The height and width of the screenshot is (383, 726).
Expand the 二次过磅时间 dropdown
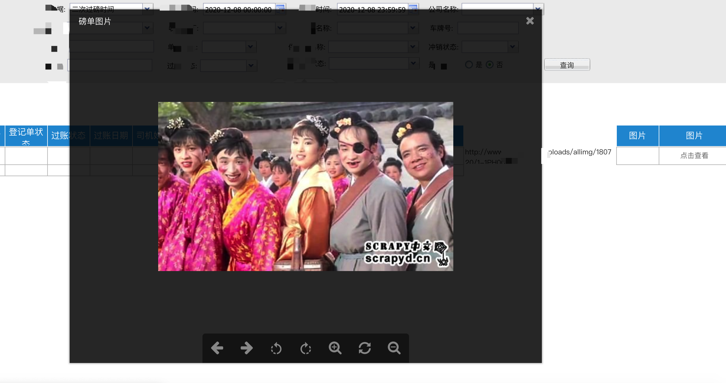(x=147, y=9)
